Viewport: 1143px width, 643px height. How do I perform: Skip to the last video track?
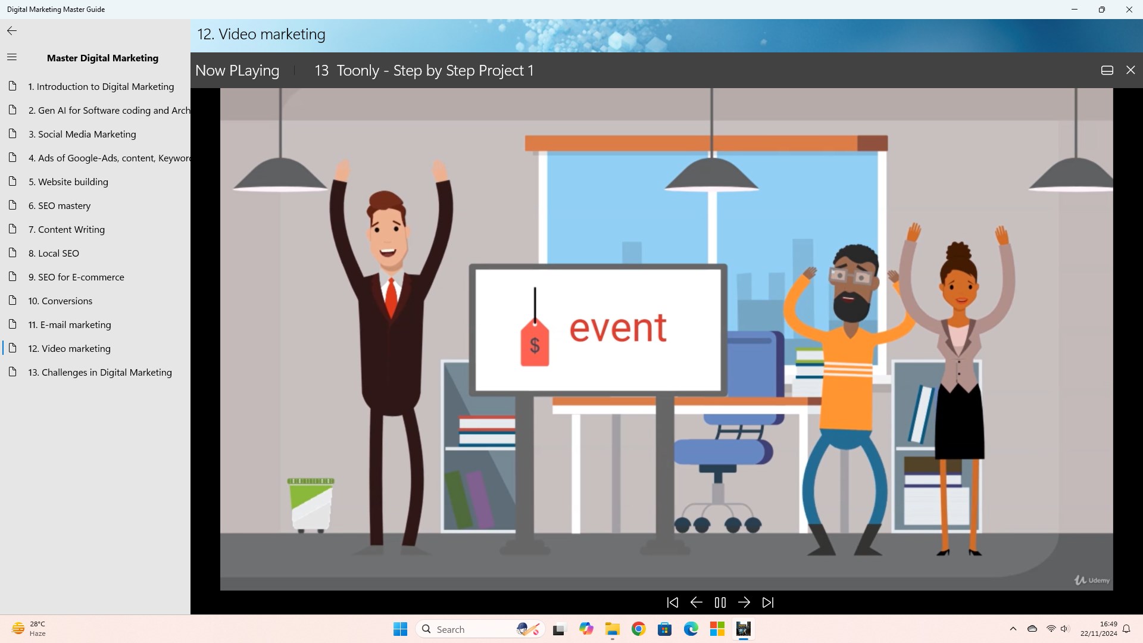[x=768, y=603]
